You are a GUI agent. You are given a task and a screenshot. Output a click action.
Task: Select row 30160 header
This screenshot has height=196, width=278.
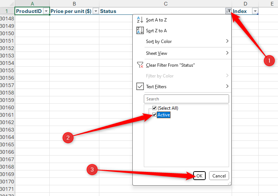point(7,107)
